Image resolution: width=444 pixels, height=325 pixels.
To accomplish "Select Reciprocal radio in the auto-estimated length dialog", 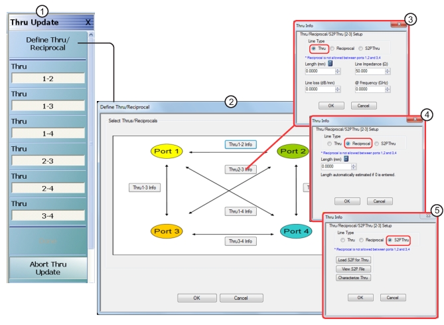I will 348,144.
